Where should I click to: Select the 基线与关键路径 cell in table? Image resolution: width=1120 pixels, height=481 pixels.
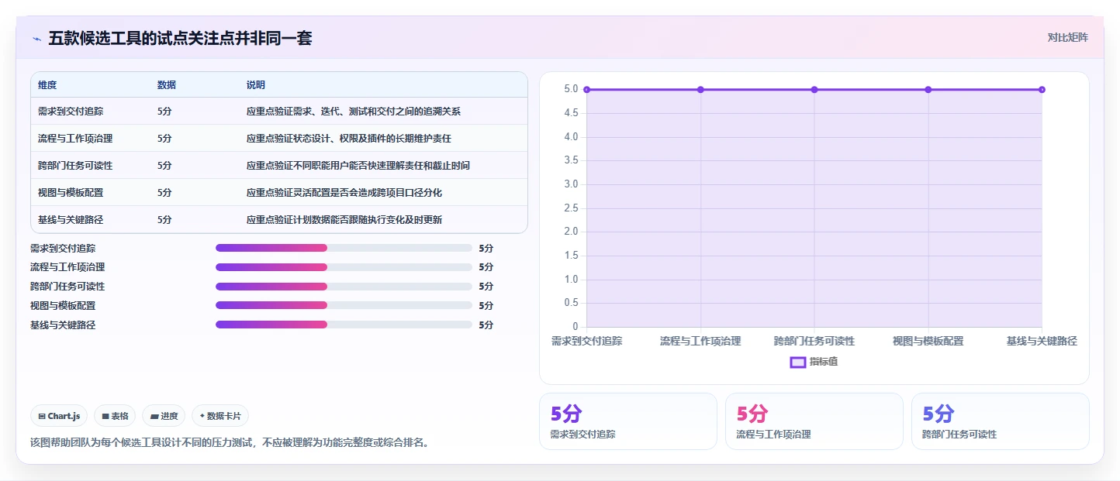71,220
